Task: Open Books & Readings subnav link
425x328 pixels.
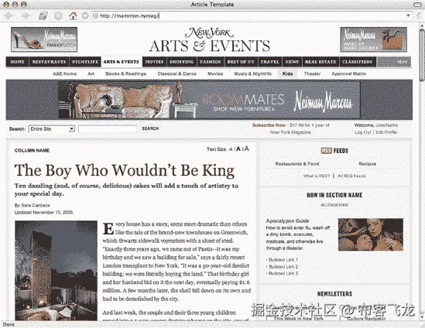Action: tap(125, 73)
